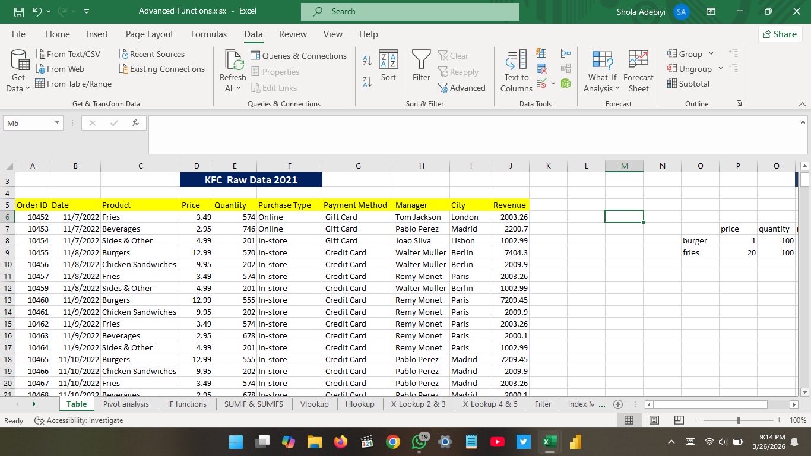
Task: Switch to Page Break Preview view
Action: 679,420
